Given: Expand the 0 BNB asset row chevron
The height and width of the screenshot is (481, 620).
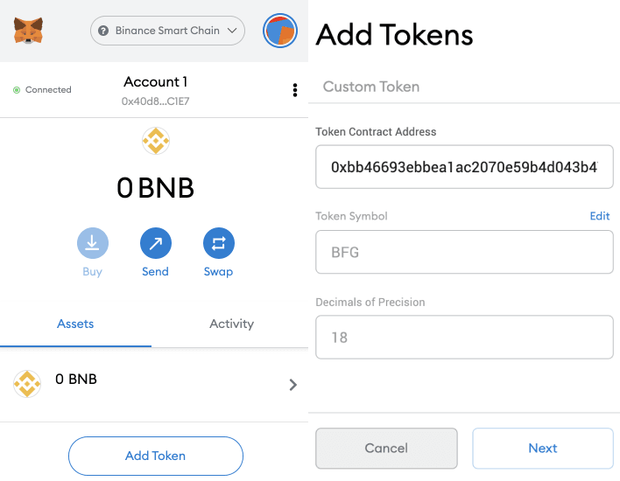Looking at the screenshot, I should click(292, 385).
